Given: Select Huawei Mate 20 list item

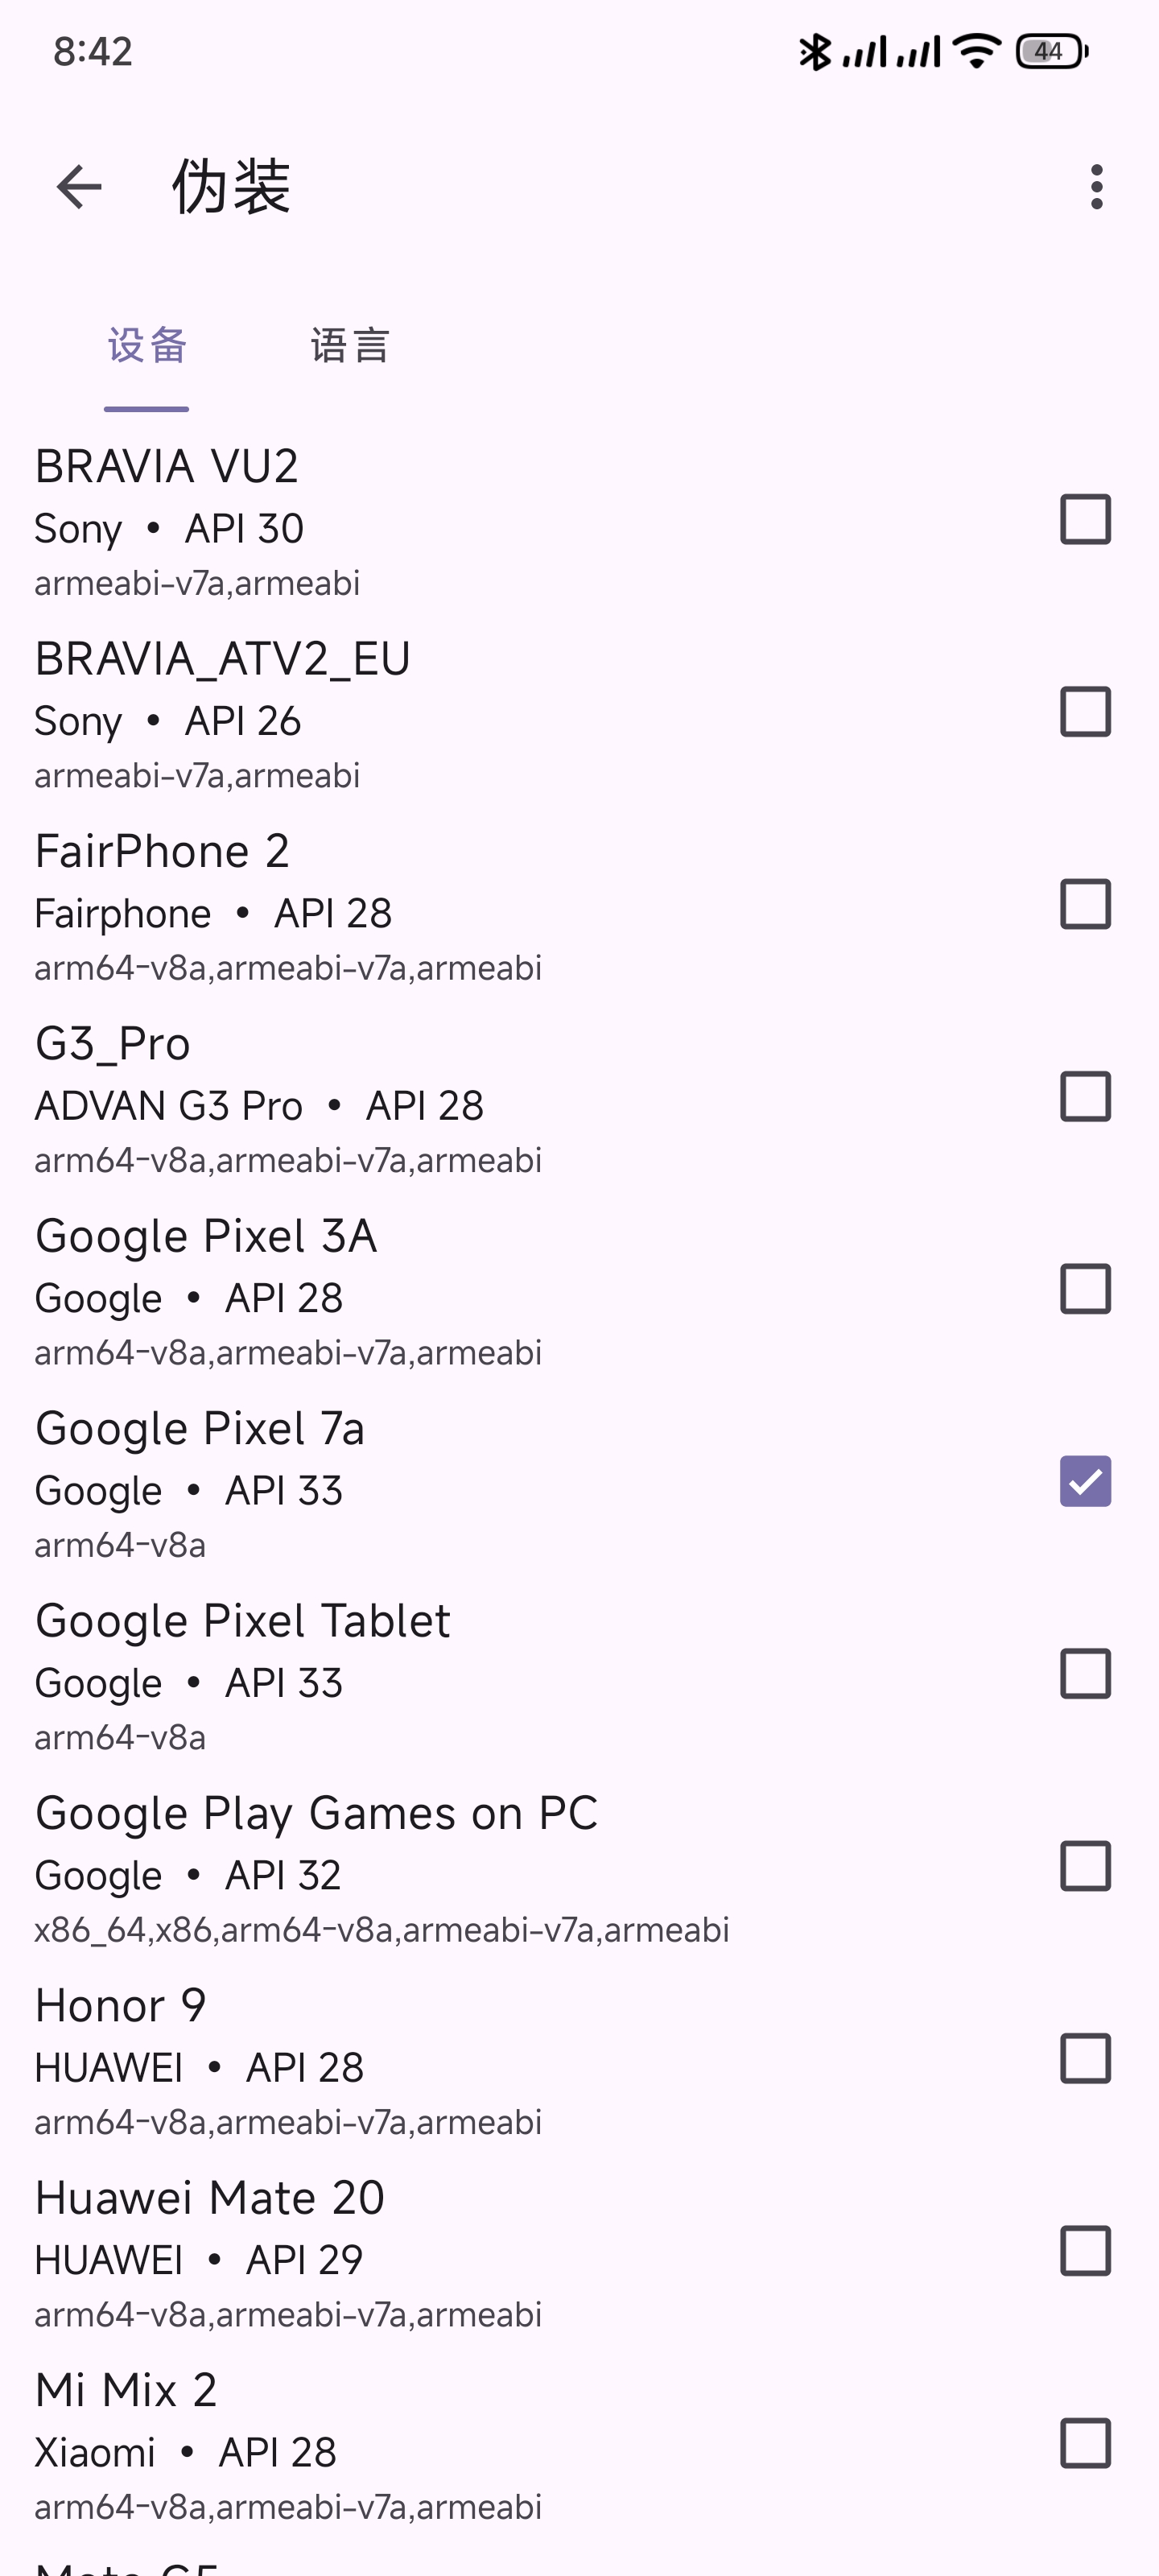Looking at the screenshot, I should click(x=400, y=2251).
